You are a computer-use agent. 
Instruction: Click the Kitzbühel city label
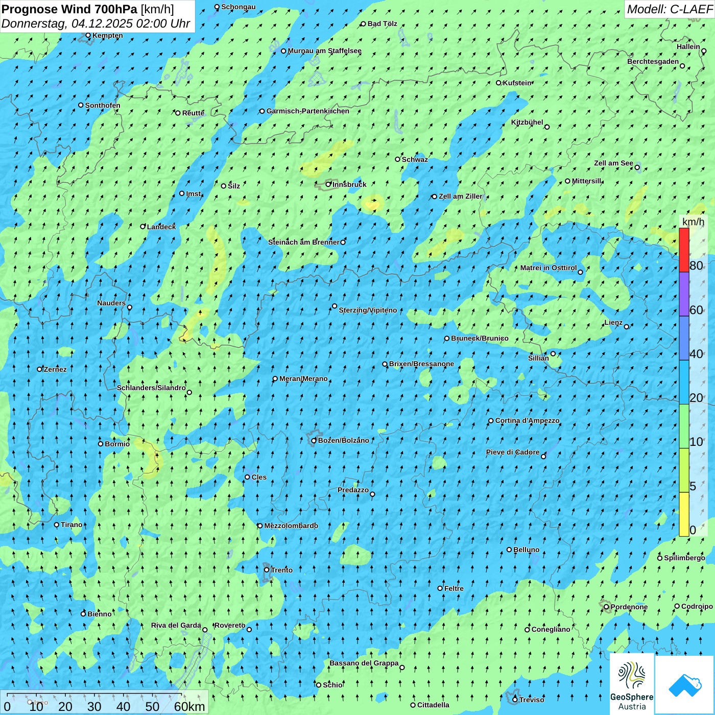coord(527,122)
